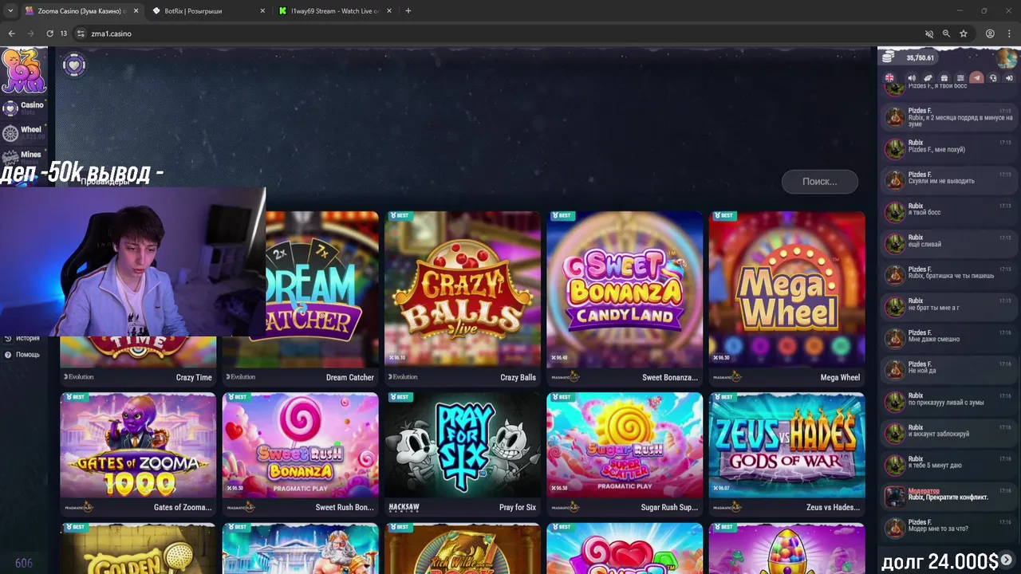Viewport: 1021px width, 574px height.
Task: Open the Wheel game in sidebar
Action: [23, 133]
